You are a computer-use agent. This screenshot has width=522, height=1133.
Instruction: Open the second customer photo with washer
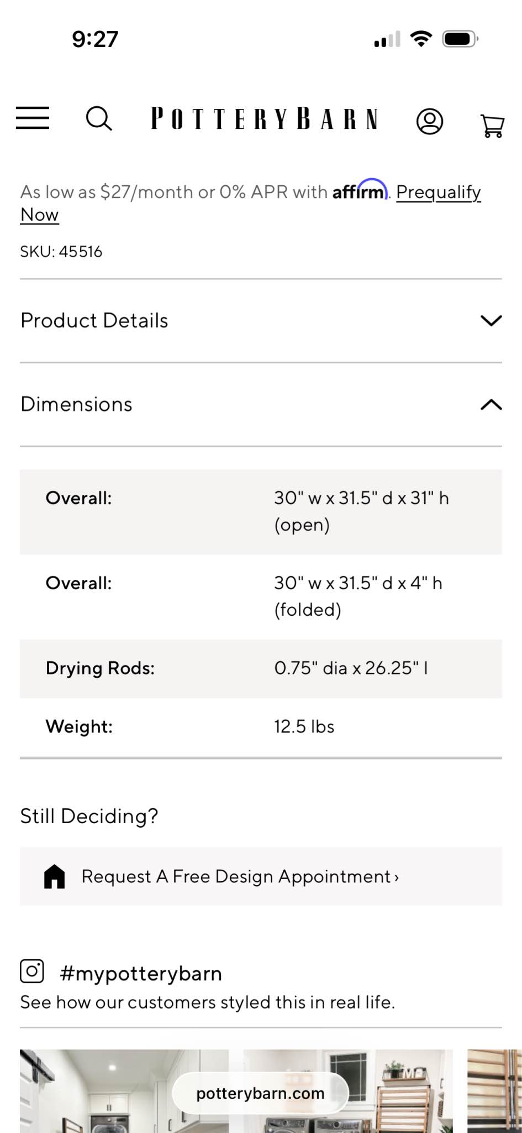(348, 1091)
